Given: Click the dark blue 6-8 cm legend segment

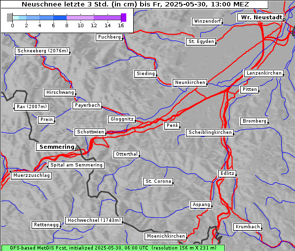Looking at the screenshot, I should pos(60,18).
